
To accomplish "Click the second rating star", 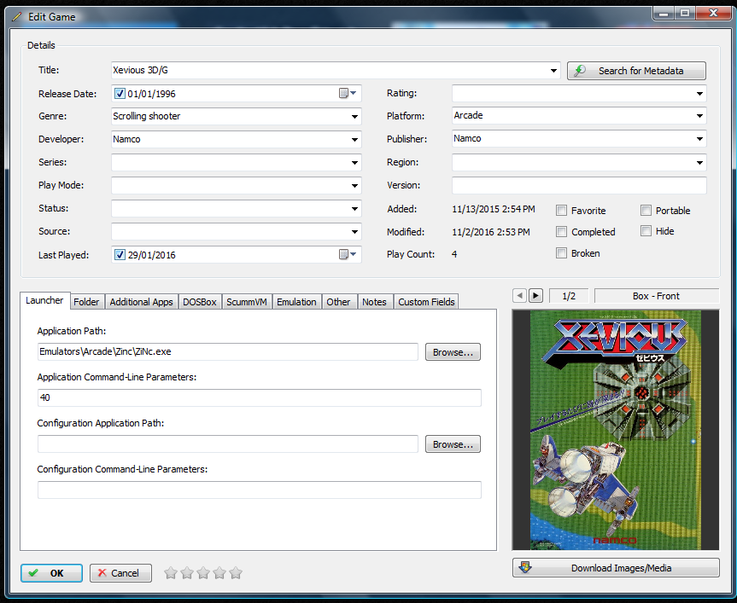I will (x=187, y=572).
